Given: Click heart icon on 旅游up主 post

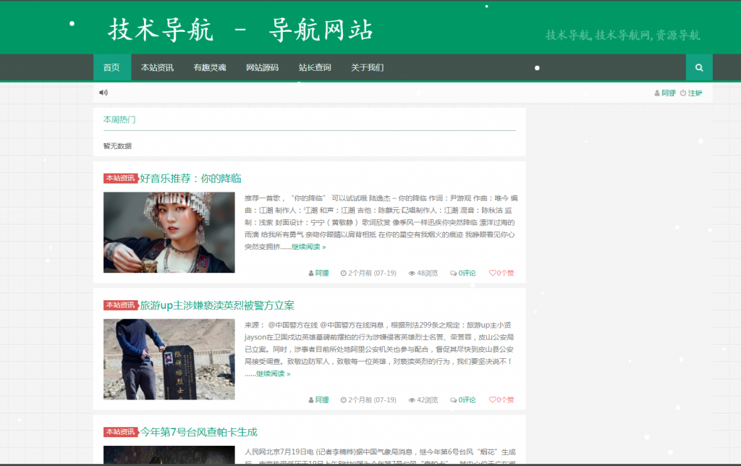Looking at the screenshot, I should click(x=492, y=399).
